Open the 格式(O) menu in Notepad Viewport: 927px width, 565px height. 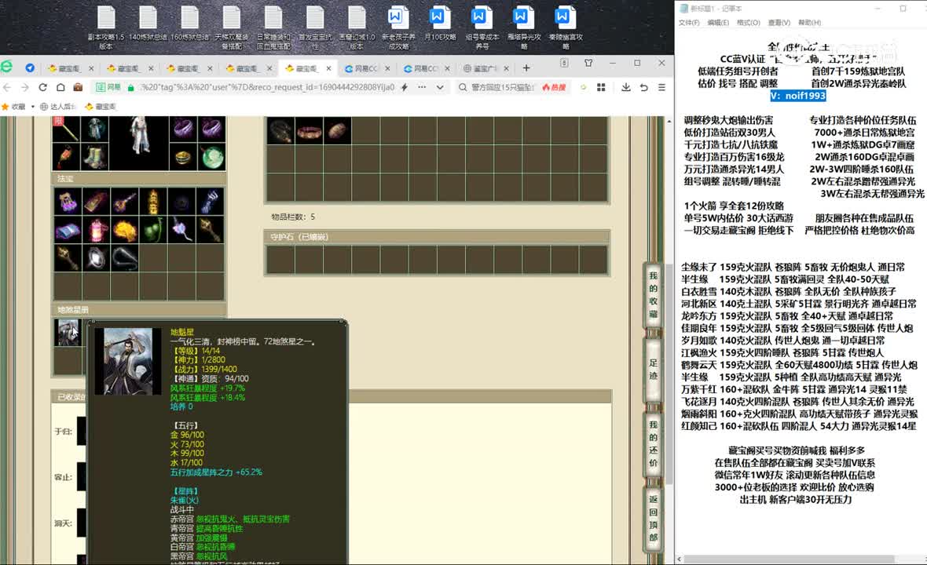pyautogui.click(x=748, y=23)
